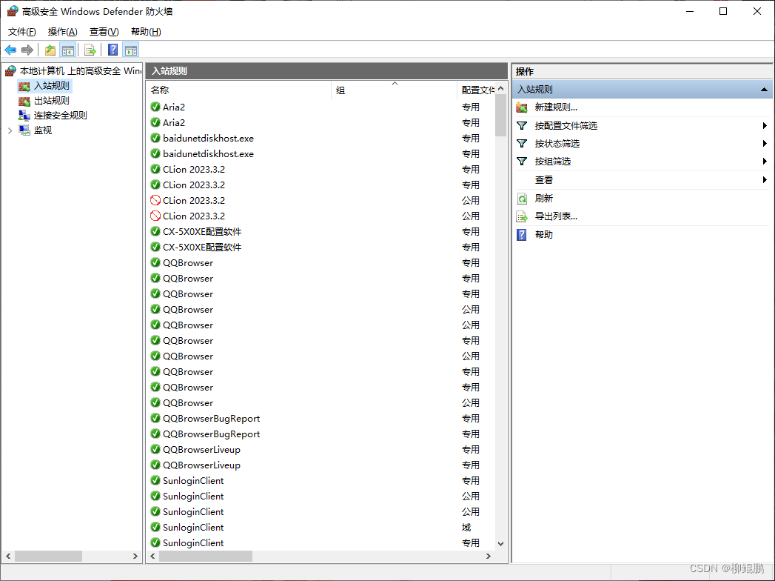Viewport: 775px width, 581px height.
Task: Open the 帮助(H) menu
Action: 146,32
